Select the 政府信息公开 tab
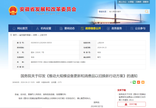The height and width of the screenshot is (108, 156). click(x=91, y=28)
